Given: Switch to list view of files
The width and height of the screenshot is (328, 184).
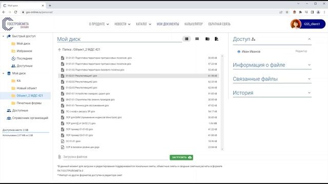Looking at the screenshot, I should (x=187, y=39).
